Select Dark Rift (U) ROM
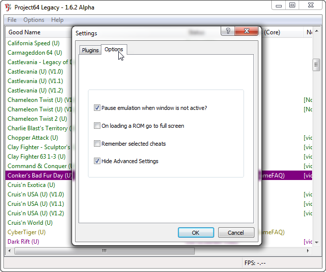Image resolution: width=326 pixels, height=272 pixels. tap(23, 242)
